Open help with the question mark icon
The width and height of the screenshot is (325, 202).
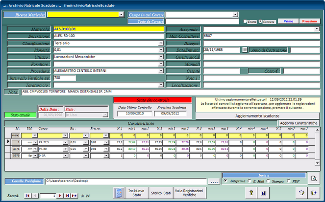click(251, 193)
